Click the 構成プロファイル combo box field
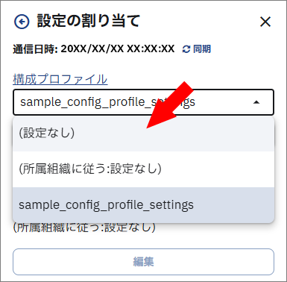Image resolution: width=287 pixels, height=282 pixels. [143, 102]
